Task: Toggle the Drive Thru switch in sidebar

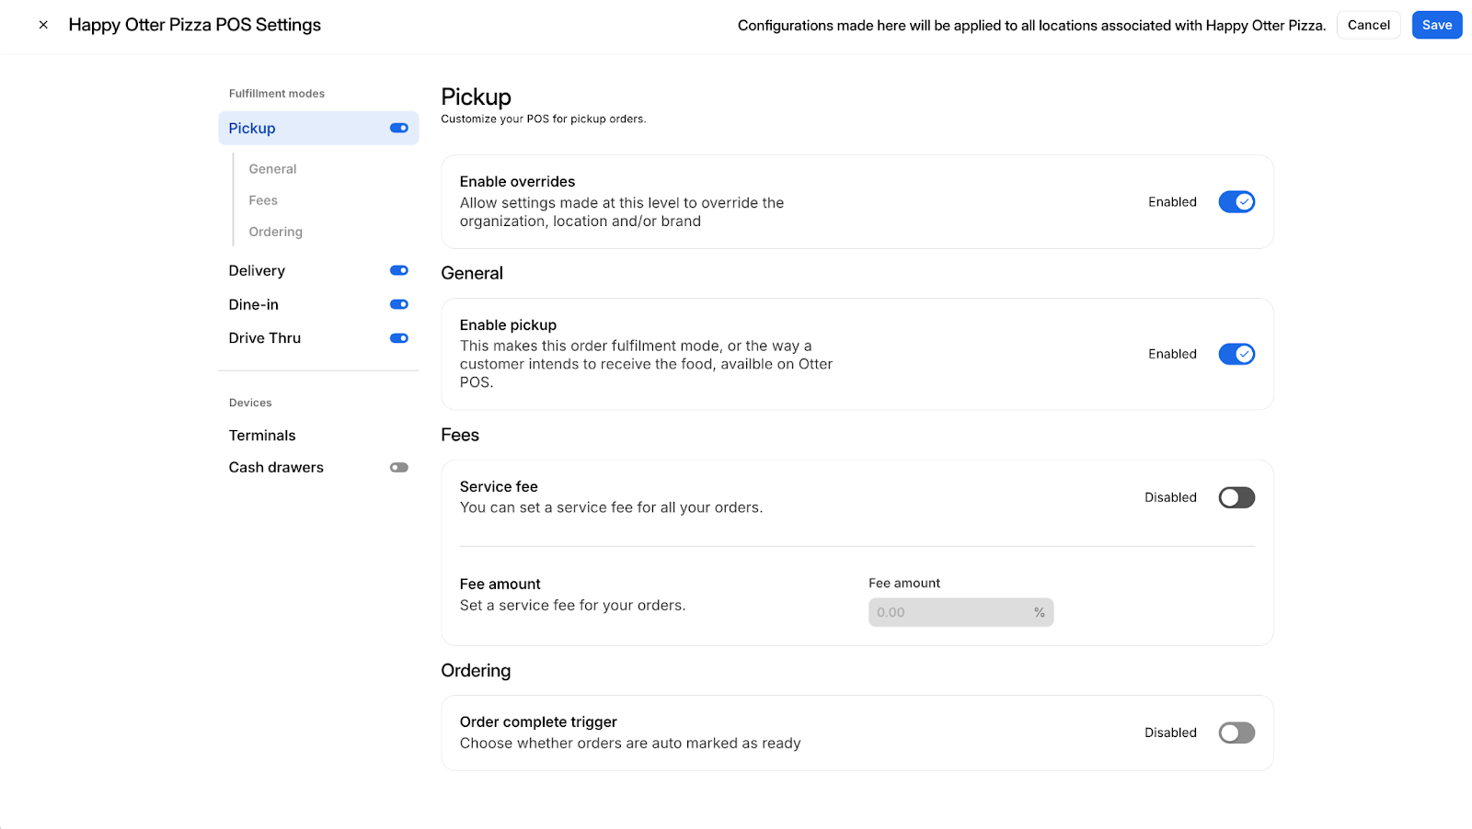Action: pyautogui.click(x=399, y=338)
